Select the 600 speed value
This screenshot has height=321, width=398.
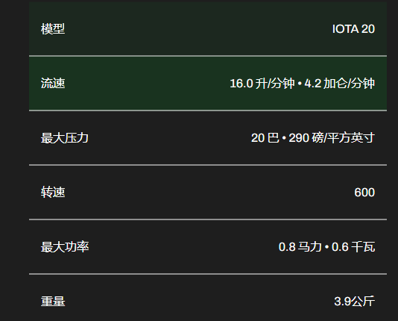tap(364, 193)
